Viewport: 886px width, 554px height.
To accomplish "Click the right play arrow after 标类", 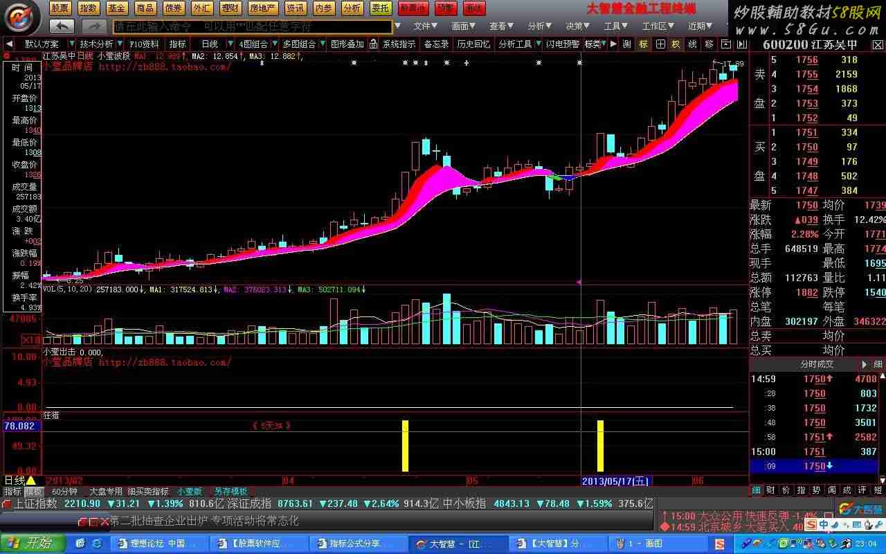I will pos(613,44).
